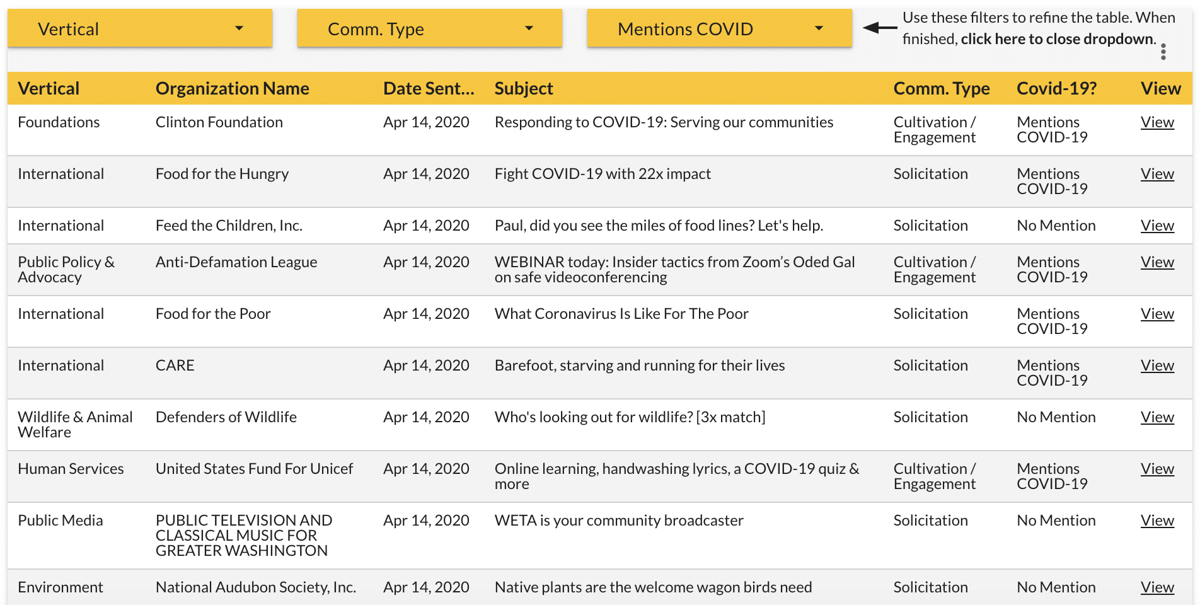The width and height of the screenshot is (1200, 605).
Task: Click subject 'Barefoot, starving and running'
Action: pos(640,366)
